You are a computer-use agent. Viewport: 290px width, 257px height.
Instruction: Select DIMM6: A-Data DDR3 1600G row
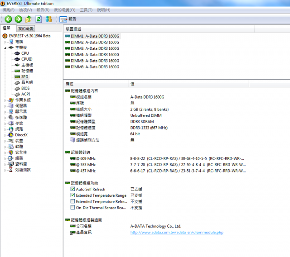92,67
